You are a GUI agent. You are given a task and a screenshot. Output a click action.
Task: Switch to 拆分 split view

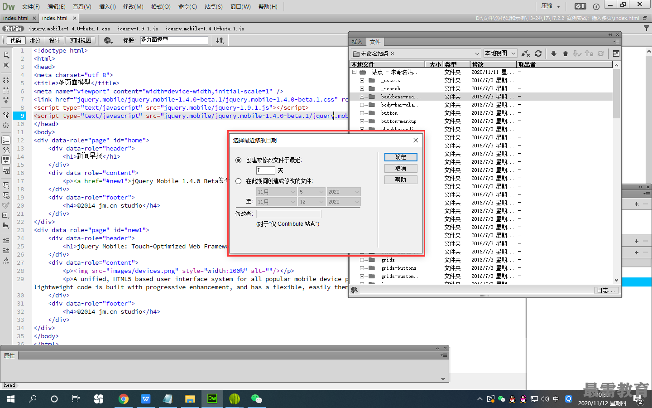coord(35,40)
